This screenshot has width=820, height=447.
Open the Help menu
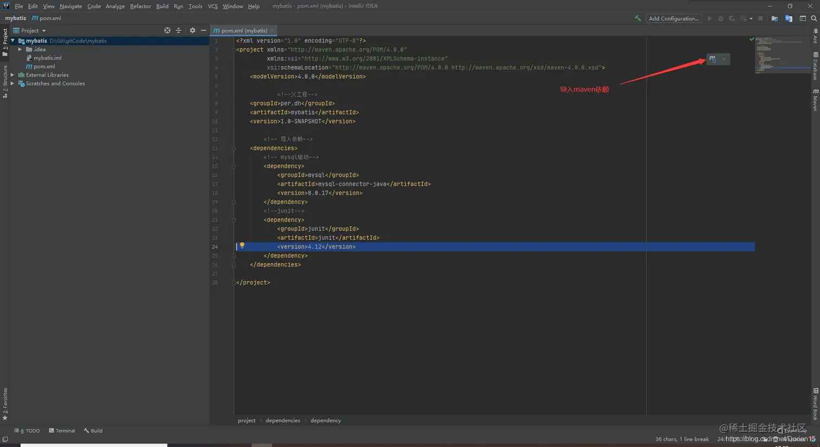254,6
